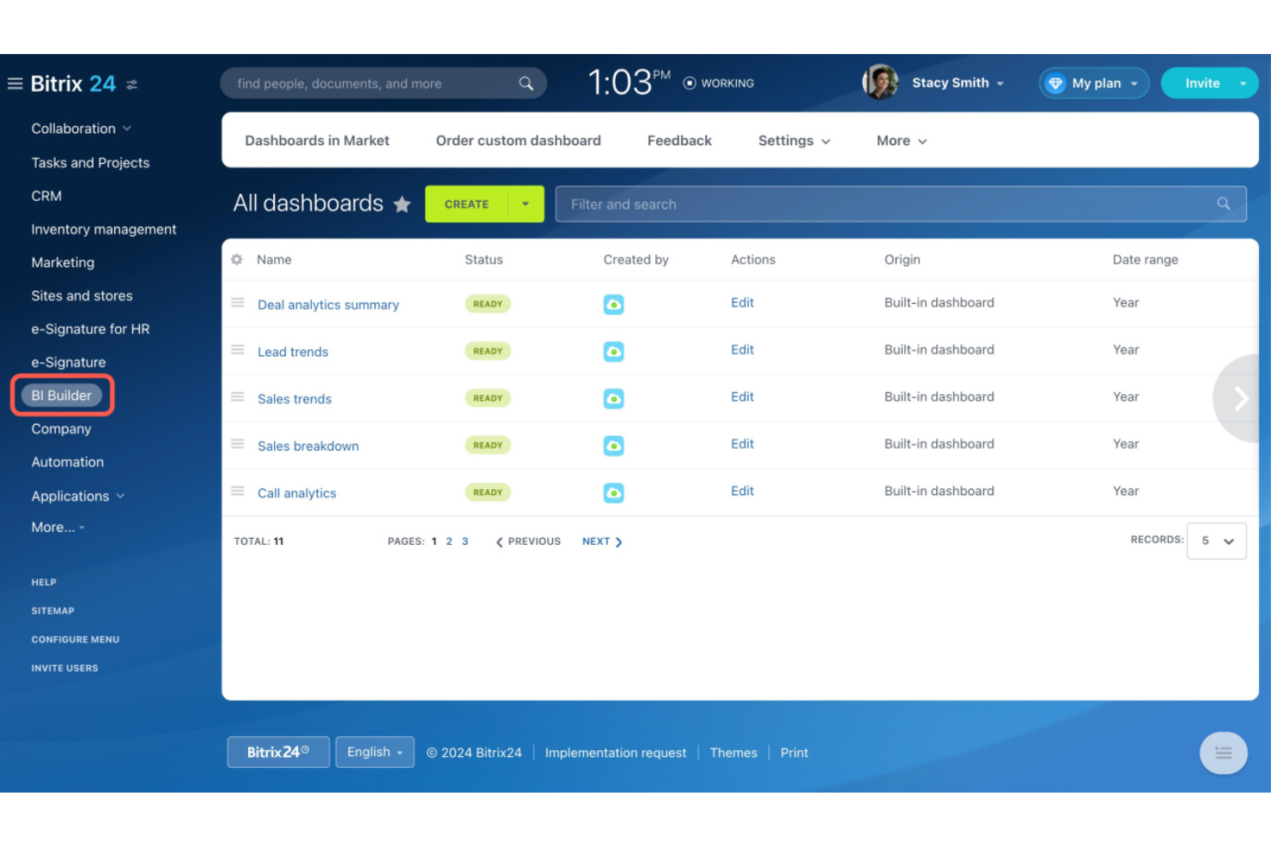This screenshot has width=1271, height=847.
Task: Open Deal analytics summary dashboard
Action: tap(328, 305)
